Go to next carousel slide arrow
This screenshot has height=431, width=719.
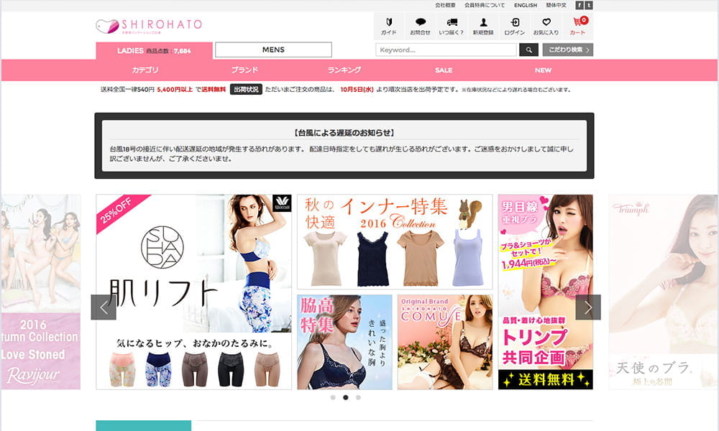coord(587,307)
